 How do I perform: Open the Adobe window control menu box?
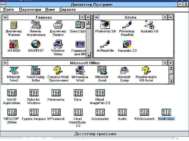coord(96,17)
